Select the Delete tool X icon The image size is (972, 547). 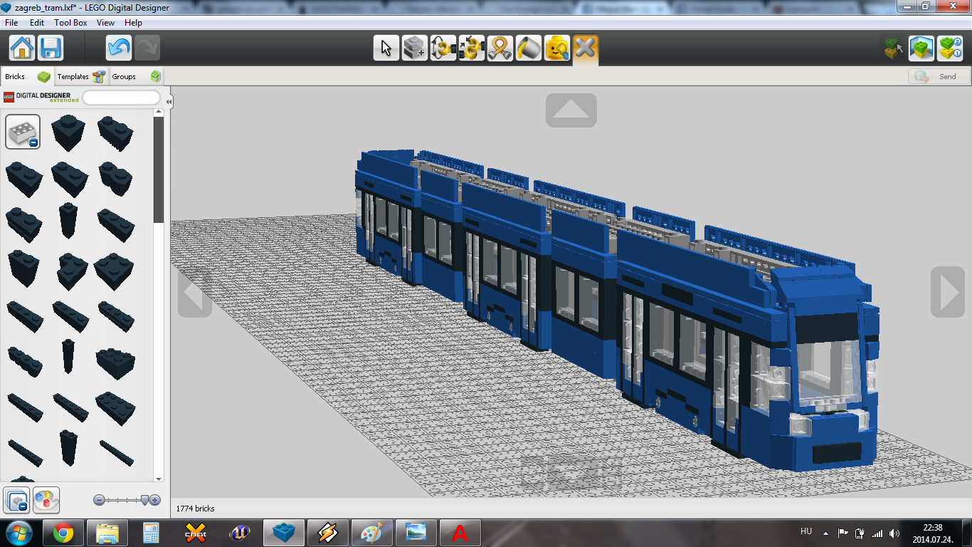(x=585, y=48)
